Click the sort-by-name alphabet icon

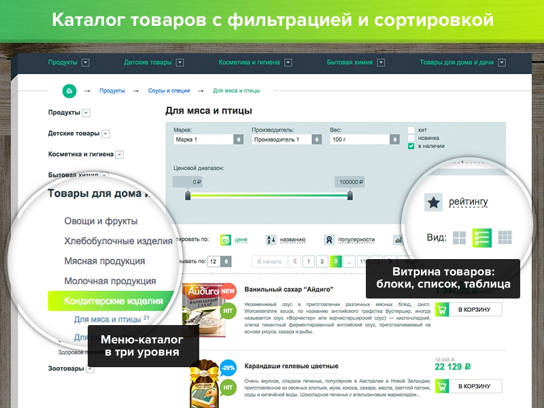coord(270,239)
